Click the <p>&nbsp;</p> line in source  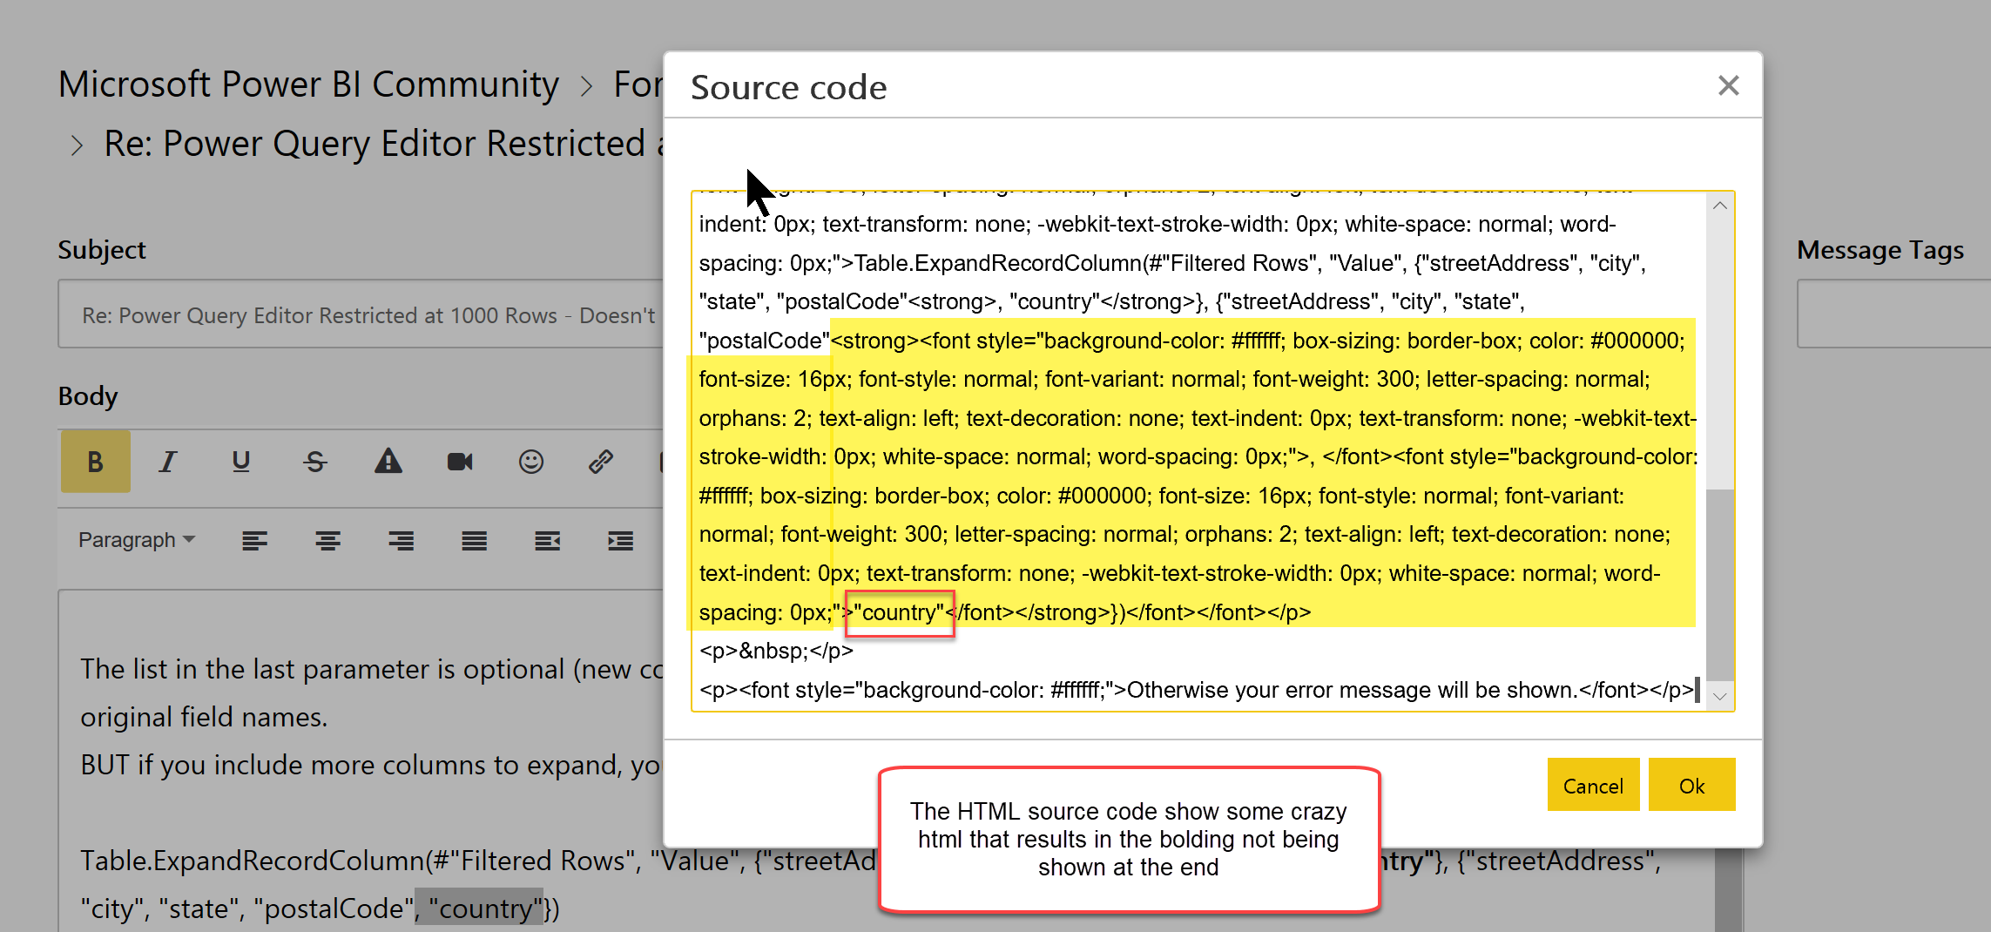pyautogui.click(x=776, y=652)
